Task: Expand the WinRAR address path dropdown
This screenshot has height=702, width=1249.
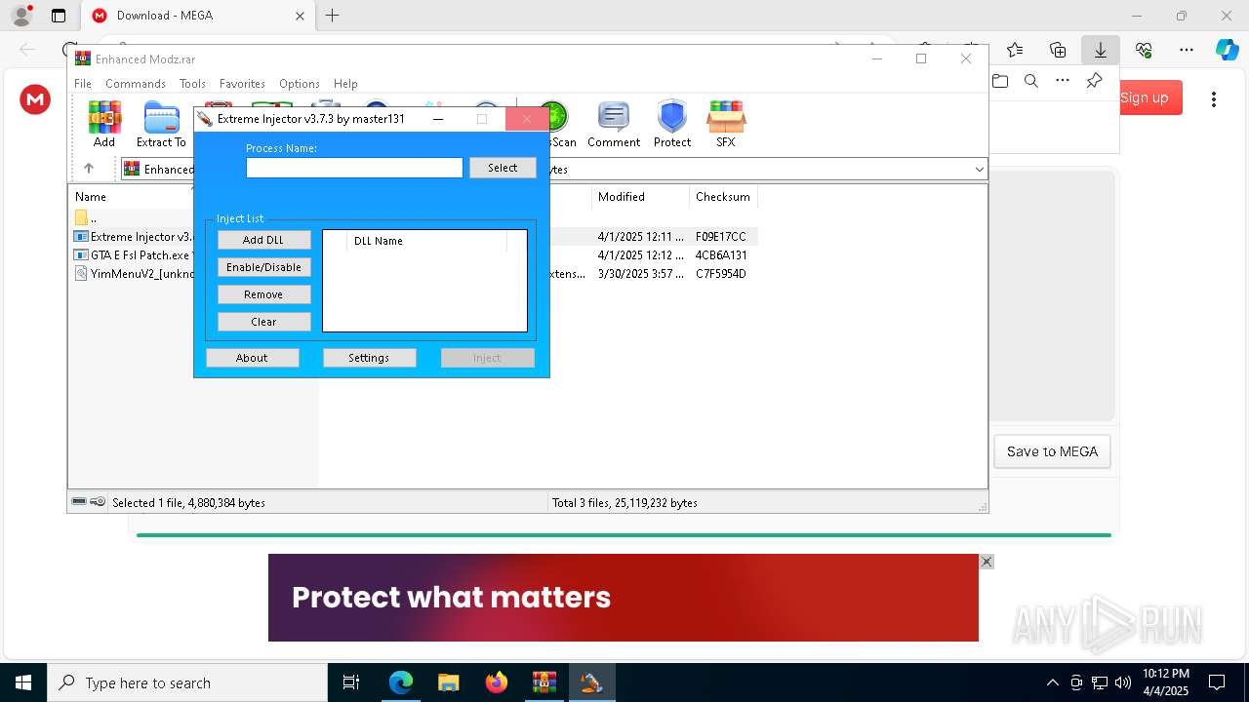Action: click(979, 170)
